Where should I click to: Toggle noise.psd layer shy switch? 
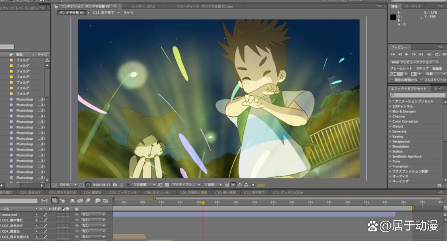click(37, 214)
